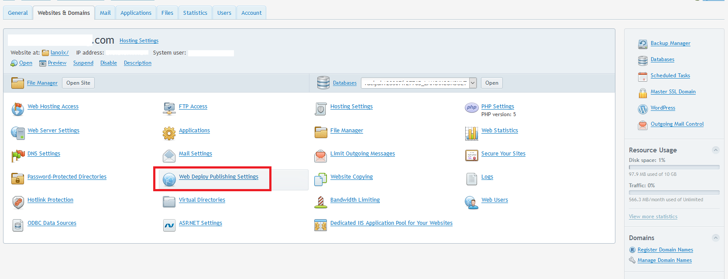728x279 pixels.
Task: Open the Mail tab
Action: click(105, 13)
